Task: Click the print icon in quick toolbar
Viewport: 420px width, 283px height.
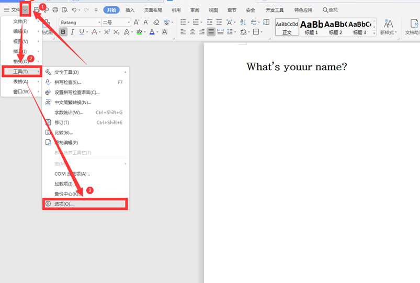Action: click(x=55, y=10)
